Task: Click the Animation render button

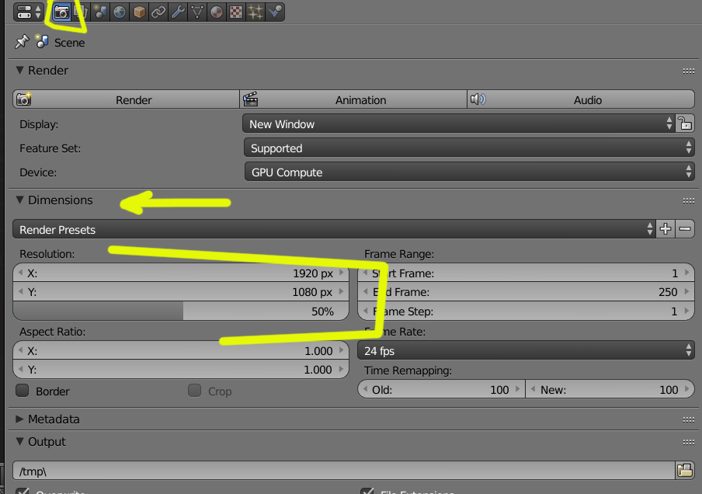Action: pos(353,99)
